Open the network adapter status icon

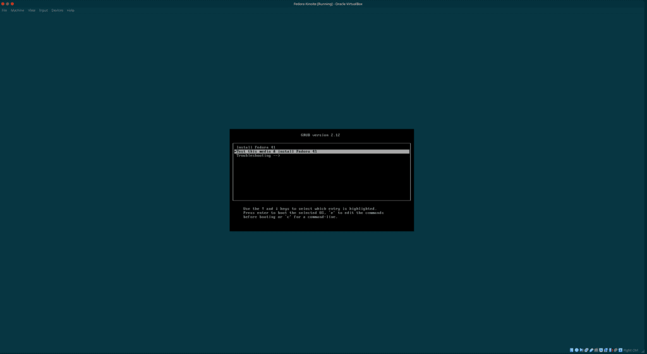[x=586, y=350]
